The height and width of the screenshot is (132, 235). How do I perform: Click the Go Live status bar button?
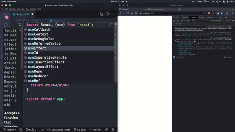[80, 129]
